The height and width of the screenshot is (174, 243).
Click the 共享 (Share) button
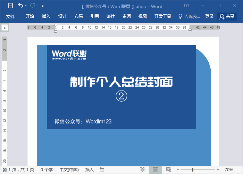(227, 16)
